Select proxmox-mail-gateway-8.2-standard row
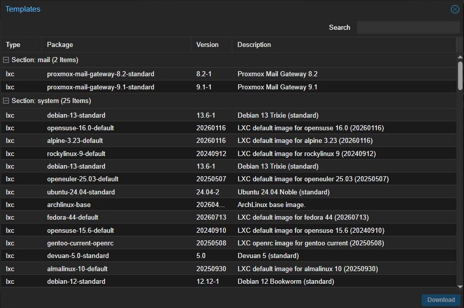 (228, 74)
